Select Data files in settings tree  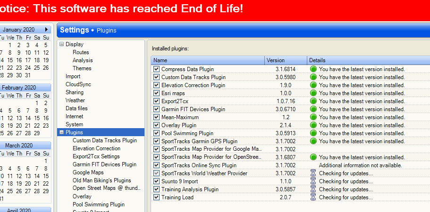(x=76, y=108)
